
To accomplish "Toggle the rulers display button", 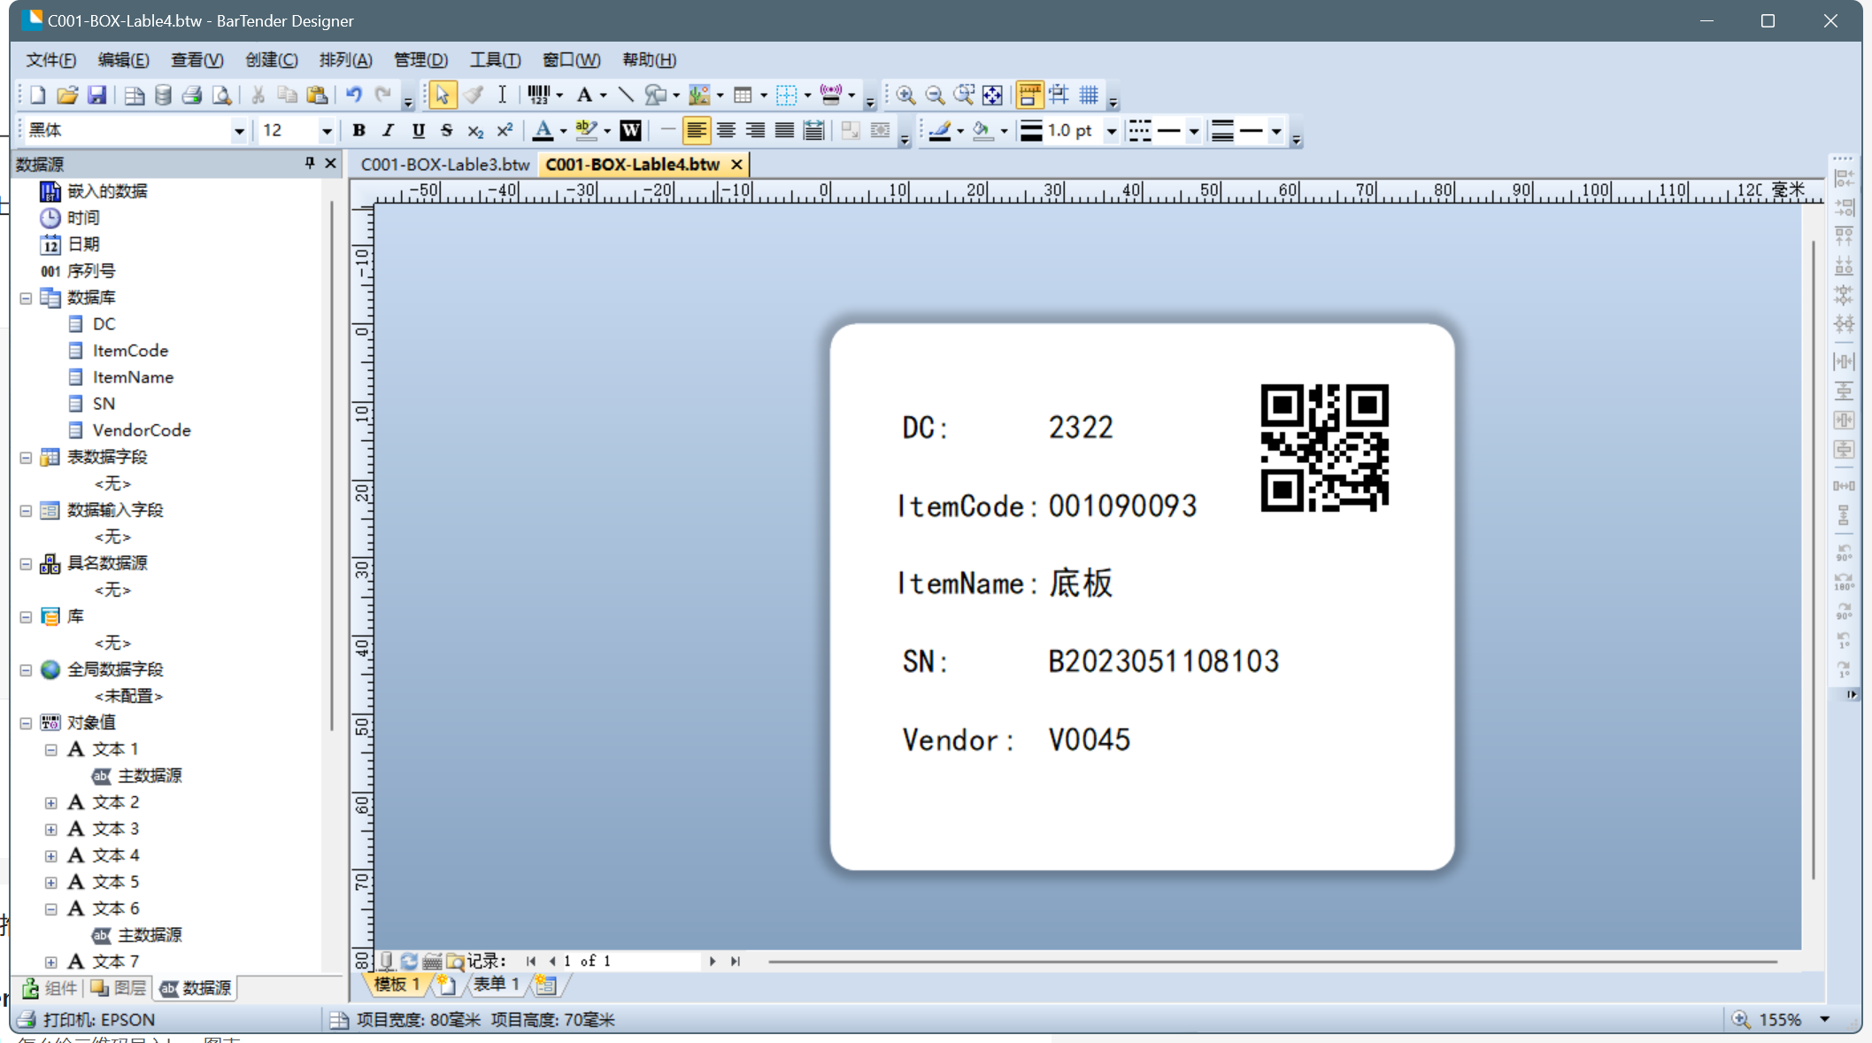I will (x=1029, y=95).
